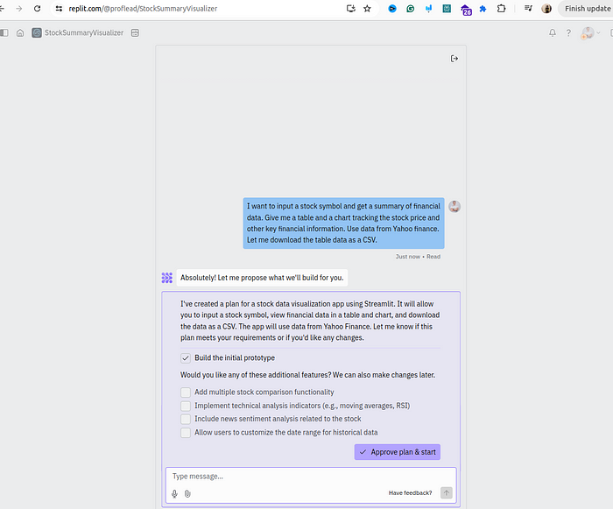
Task: Click the user avatar beside the chat message
Action: coord(454,206)
